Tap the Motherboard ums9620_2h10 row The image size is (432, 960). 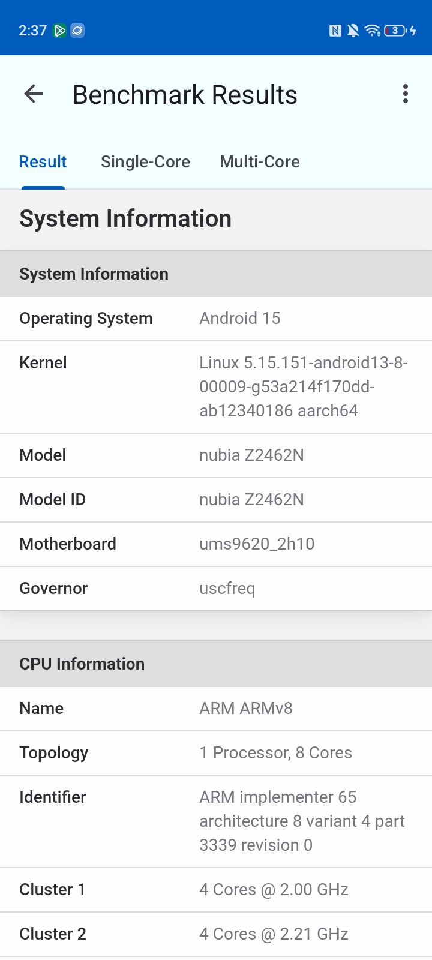tap(216, 544)
